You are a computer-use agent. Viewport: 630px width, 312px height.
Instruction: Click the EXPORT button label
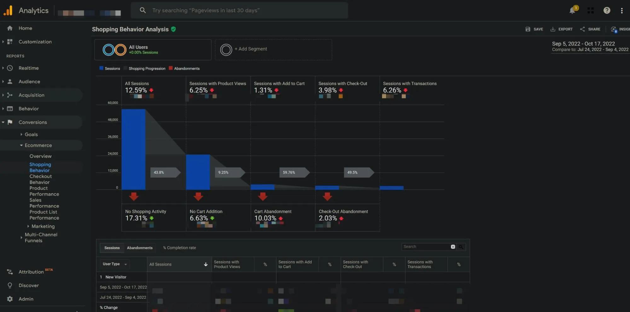[565, 29]
